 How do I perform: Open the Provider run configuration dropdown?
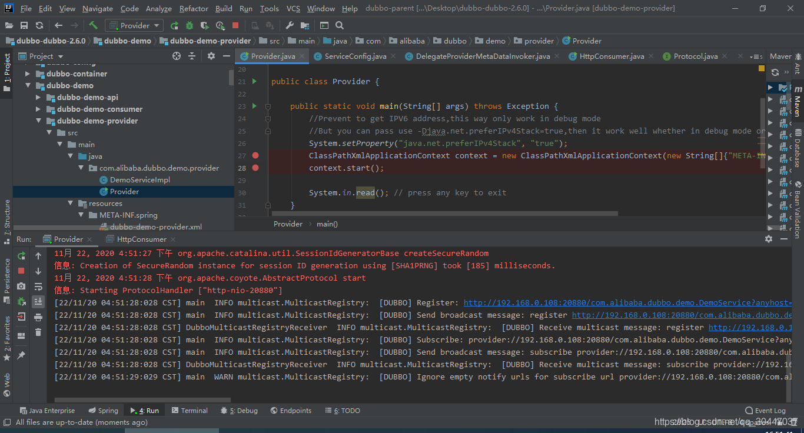[134, 25]
